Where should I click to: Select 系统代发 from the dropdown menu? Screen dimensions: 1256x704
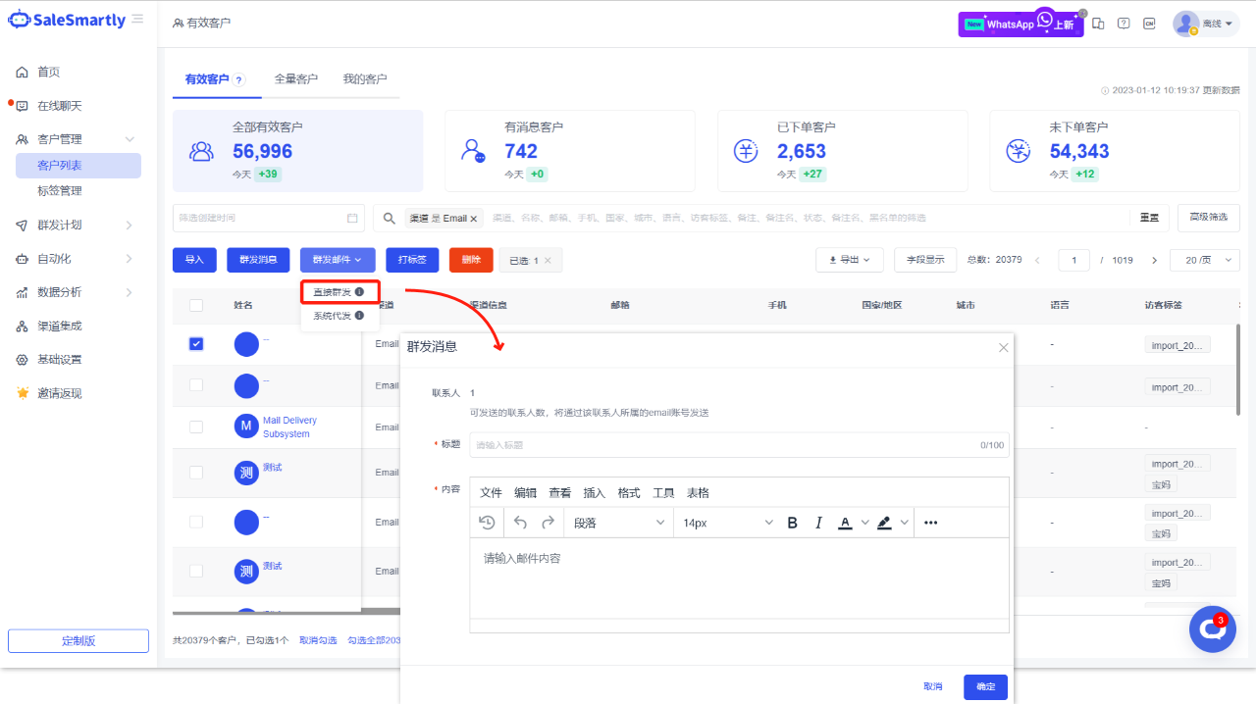click(x=332, y=316)
